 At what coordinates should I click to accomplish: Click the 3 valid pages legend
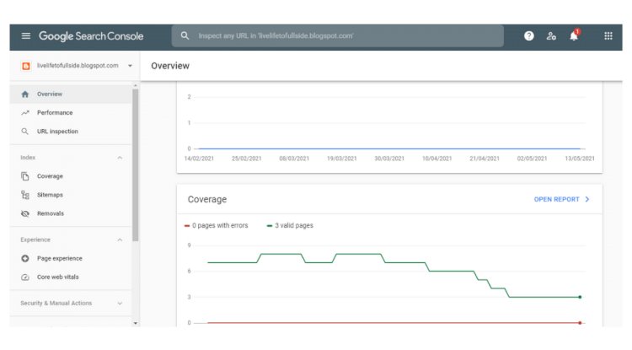coord(290,225)
